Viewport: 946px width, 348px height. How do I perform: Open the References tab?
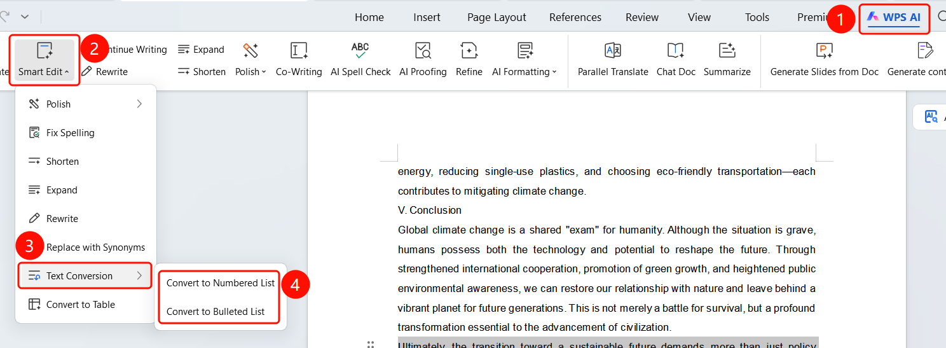(575, 17)
